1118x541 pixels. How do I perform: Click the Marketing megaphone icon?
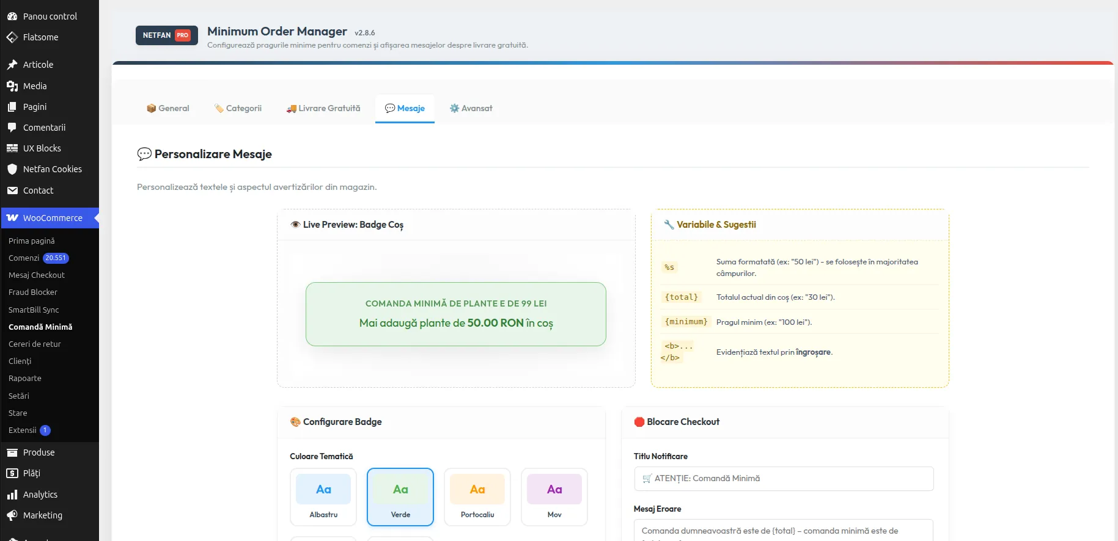(x=12, y=515)
